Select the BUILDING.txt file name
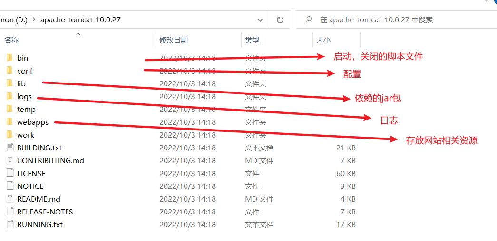Image resolution: width=497 pixels, height=241 pixels. coord(39,148)
